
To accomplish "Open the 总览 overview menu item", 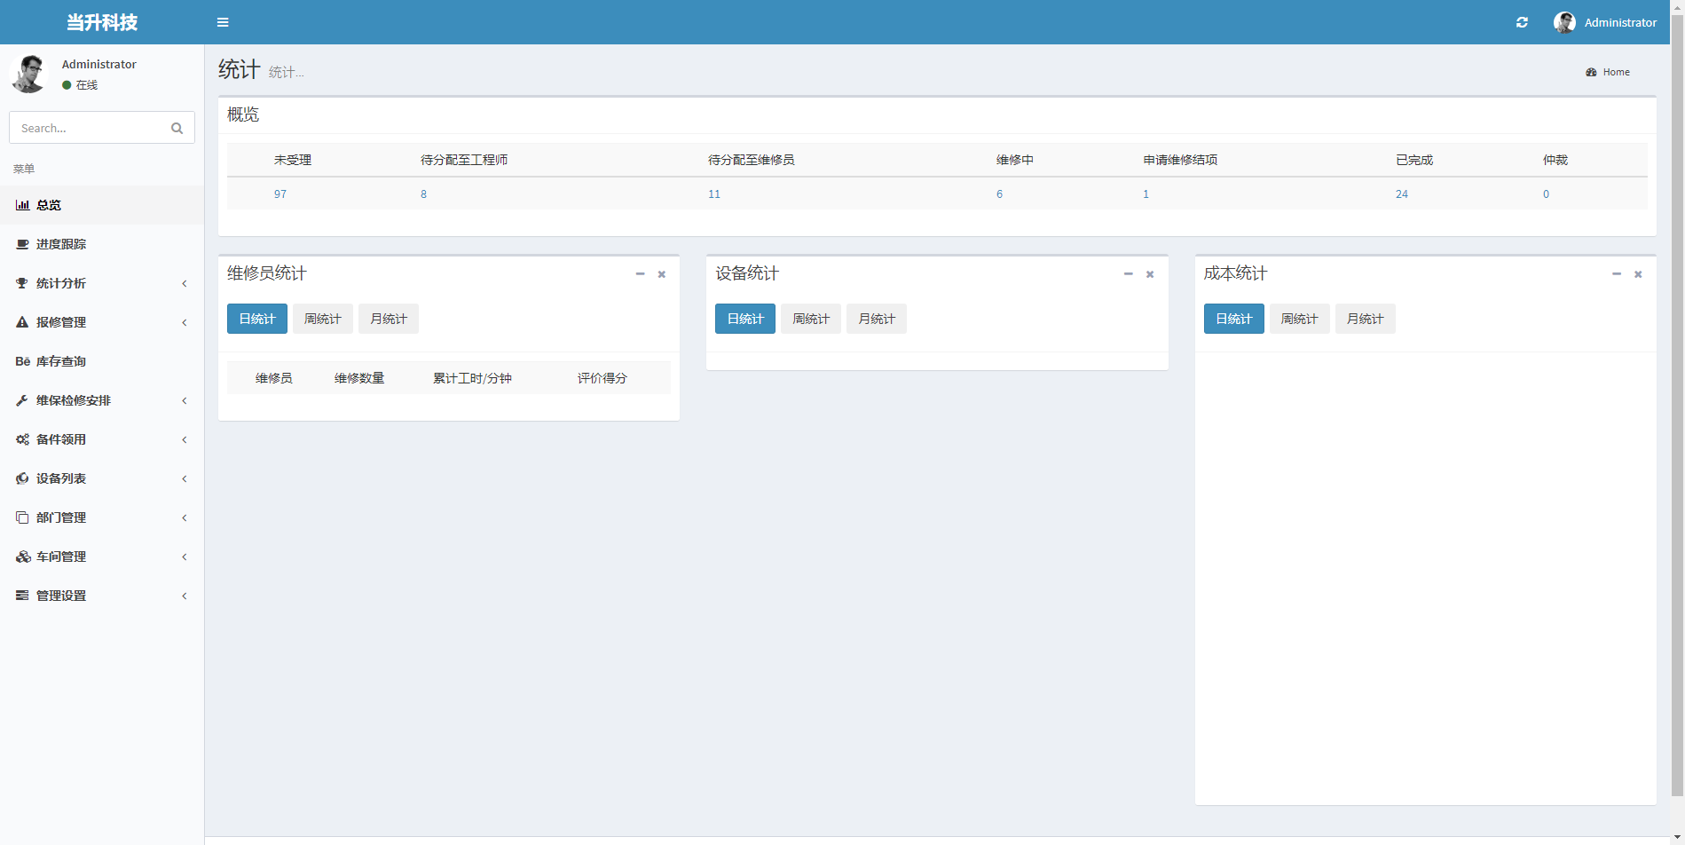I will pos(49,205).
